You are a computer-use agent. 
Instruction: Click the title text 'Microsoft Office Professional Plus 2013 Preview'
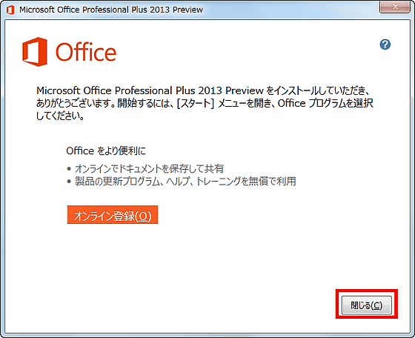(x=111, y=10)
